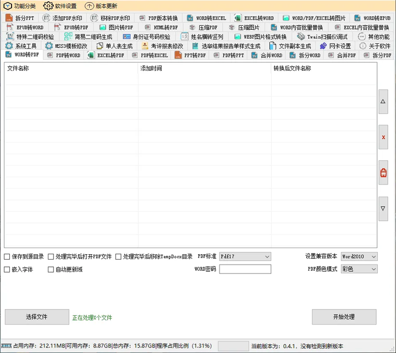This screenshot has width=396, height=353.
Task: Open the 图片转PDF tool
Action: point(116,27)
